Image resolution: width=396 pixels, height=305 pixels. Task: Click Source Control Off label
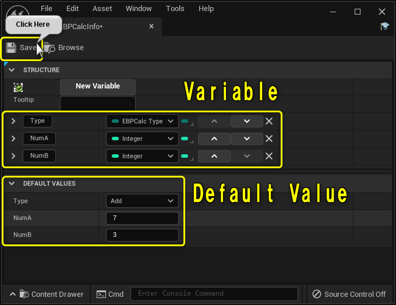click(355, 295)
